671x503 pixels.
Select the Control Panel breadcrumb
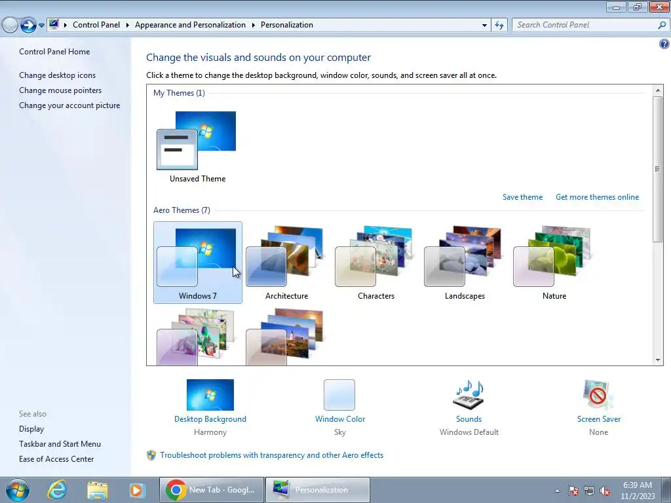(x=96, y=25)
